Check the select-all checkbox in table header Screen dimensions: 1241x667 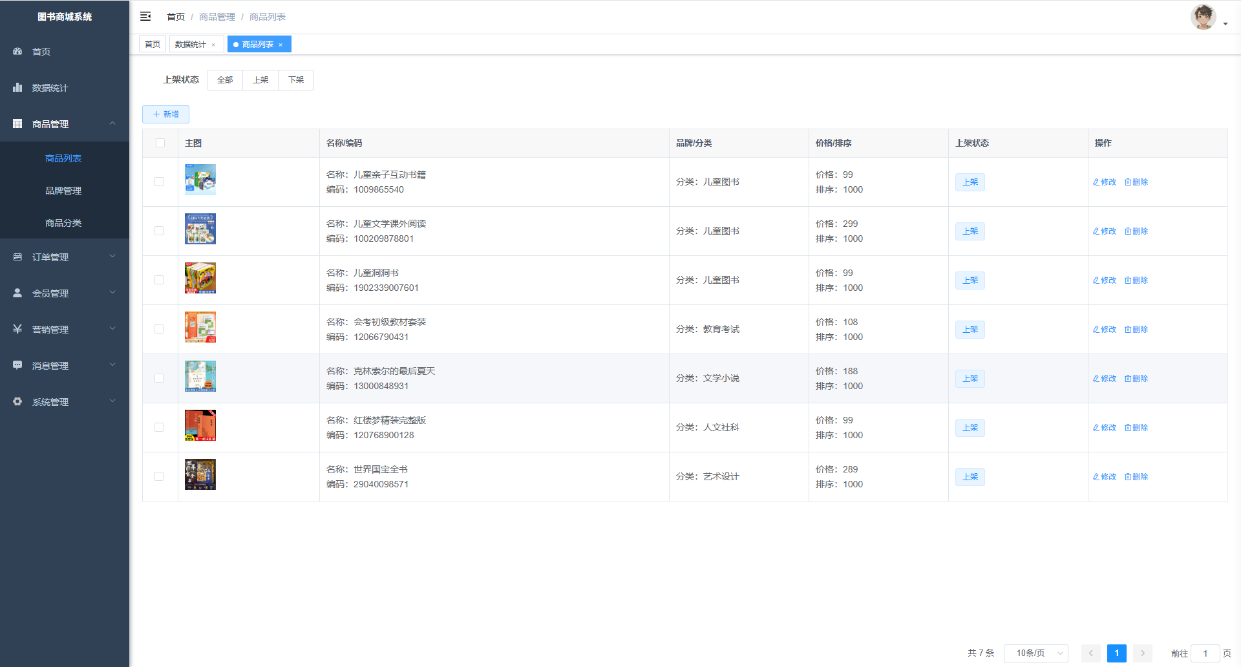pyautogui.click(x=160, y=143)
